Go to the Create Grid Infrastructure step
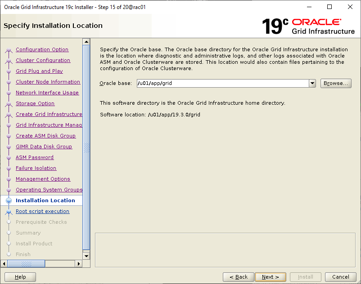 tap(49, 114)
